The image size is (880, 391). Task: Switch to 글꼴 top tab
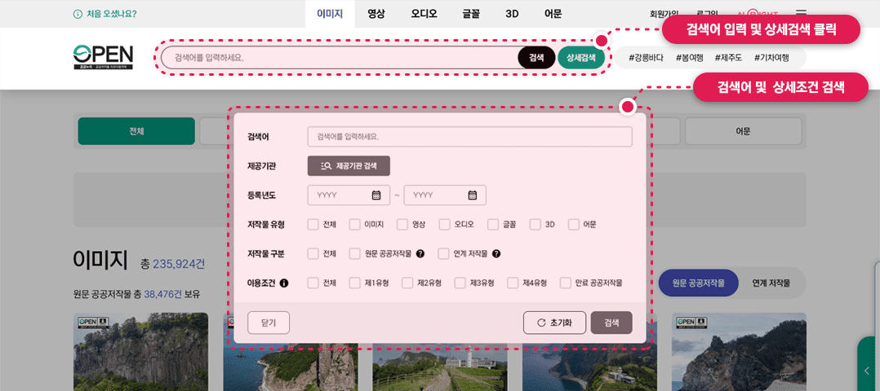pos(472,14)
